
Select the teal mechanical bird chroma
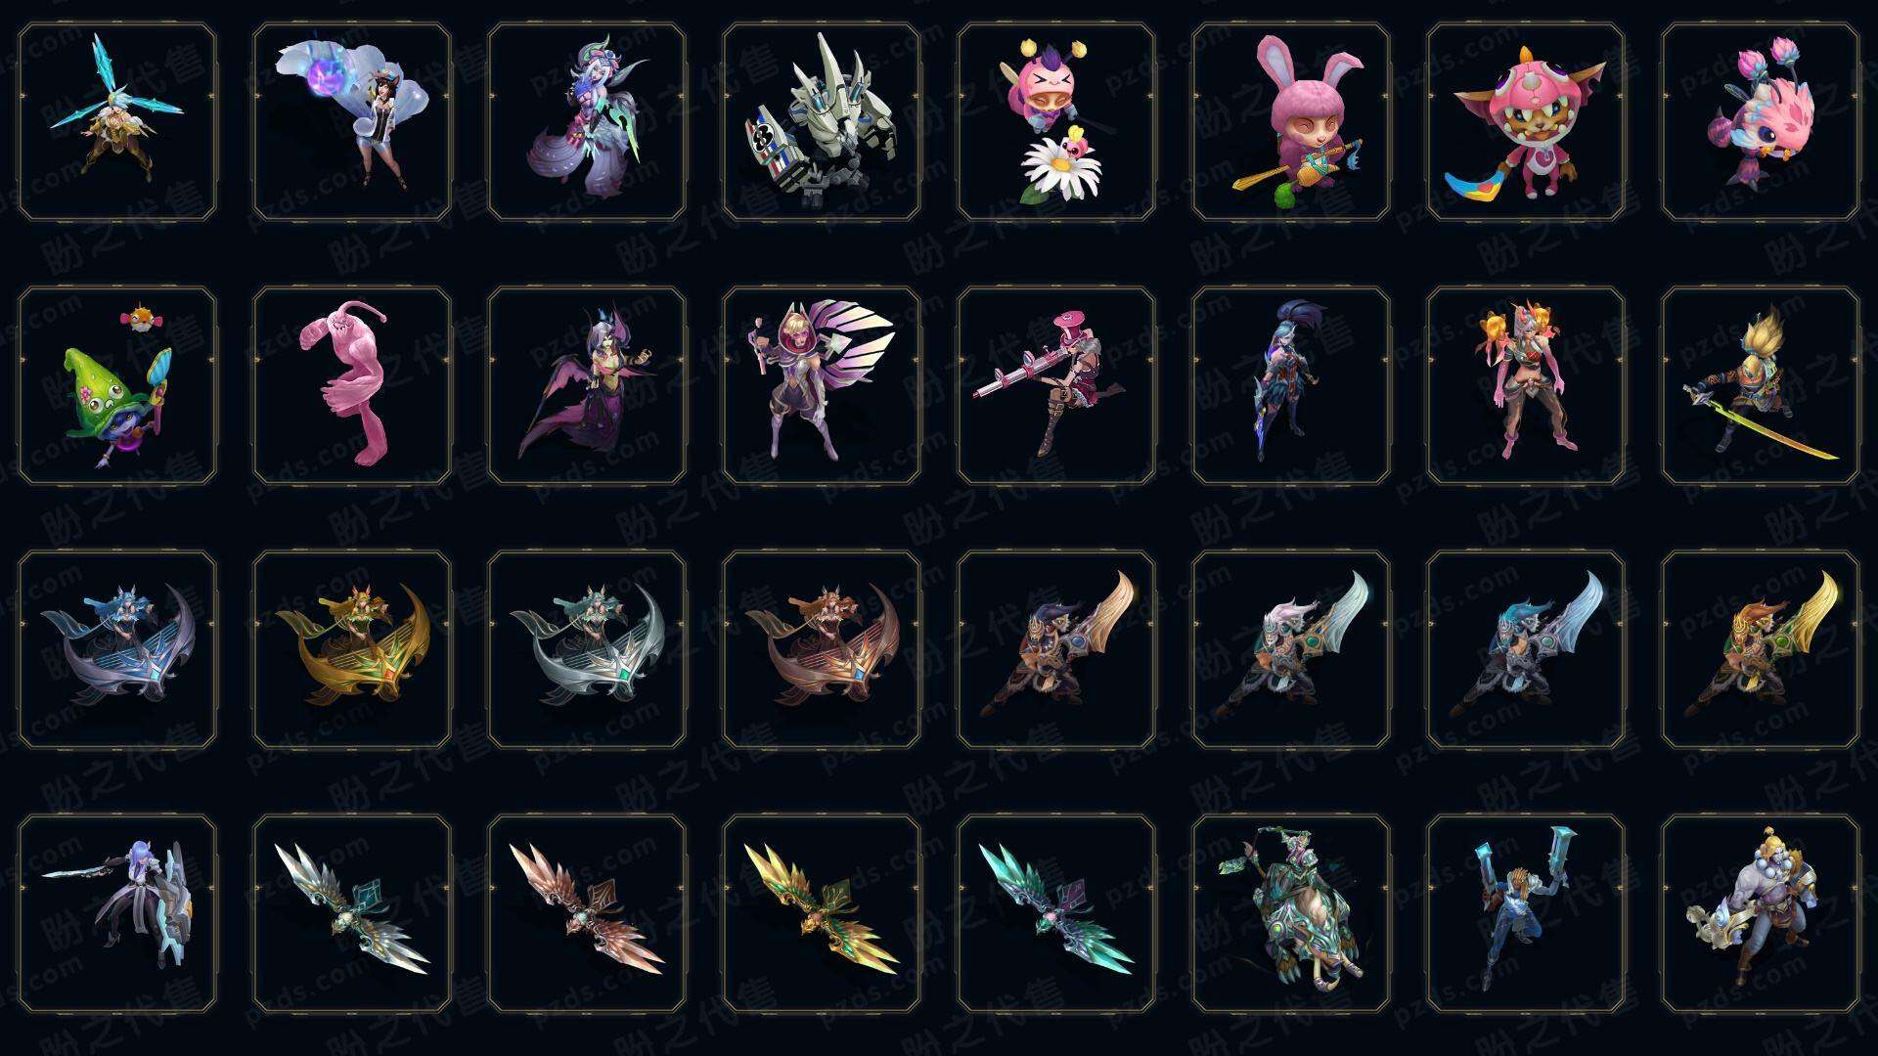pos(1056,913)
